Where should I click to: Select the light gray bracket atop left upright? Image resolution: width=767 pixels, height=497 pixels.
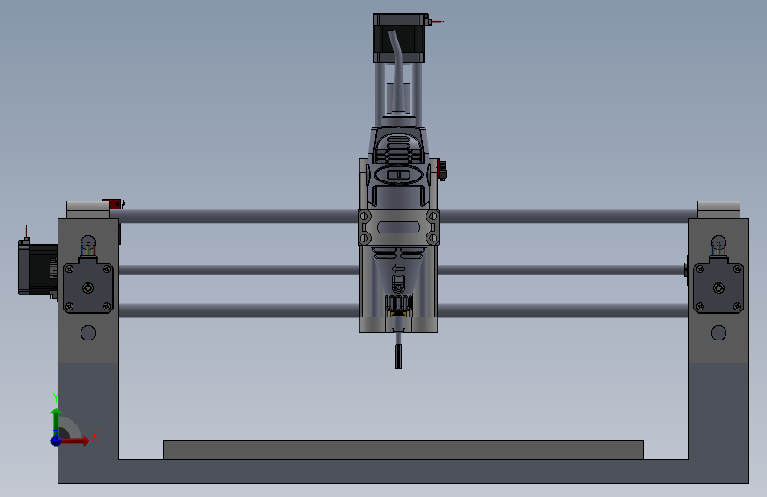[x=88, y=210]
